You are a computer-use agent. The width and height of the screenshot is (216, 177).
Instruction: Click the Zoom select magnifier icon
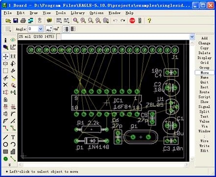106,21
